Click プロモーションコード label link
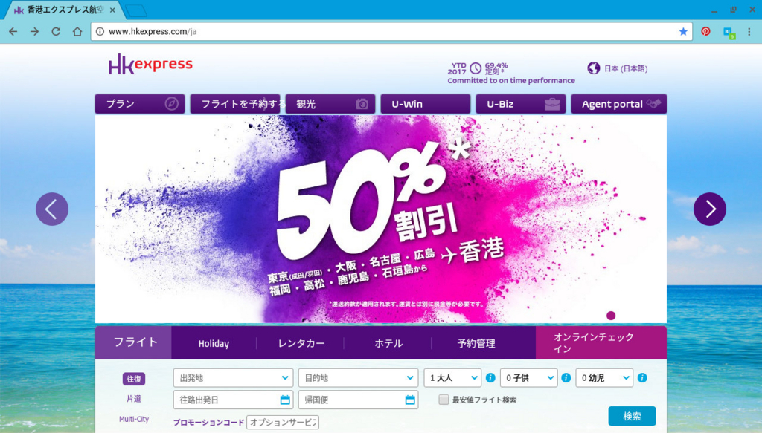 (x=209, y=423)
